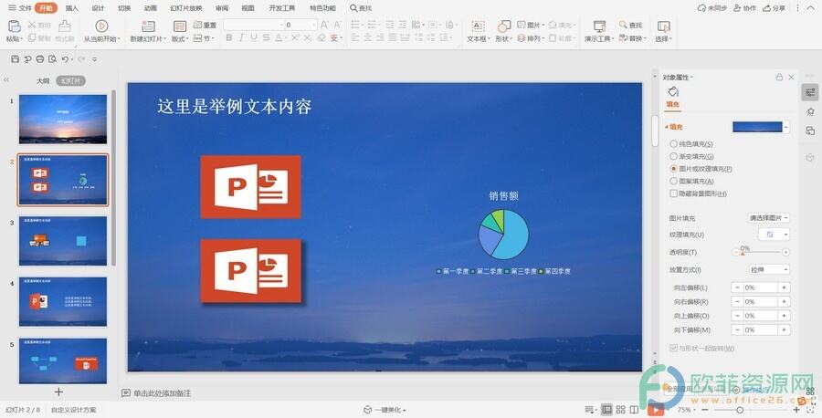Viewport: 822px width, 418px height.
Task: Click the animation star sidebar icon
Action: 810,111
